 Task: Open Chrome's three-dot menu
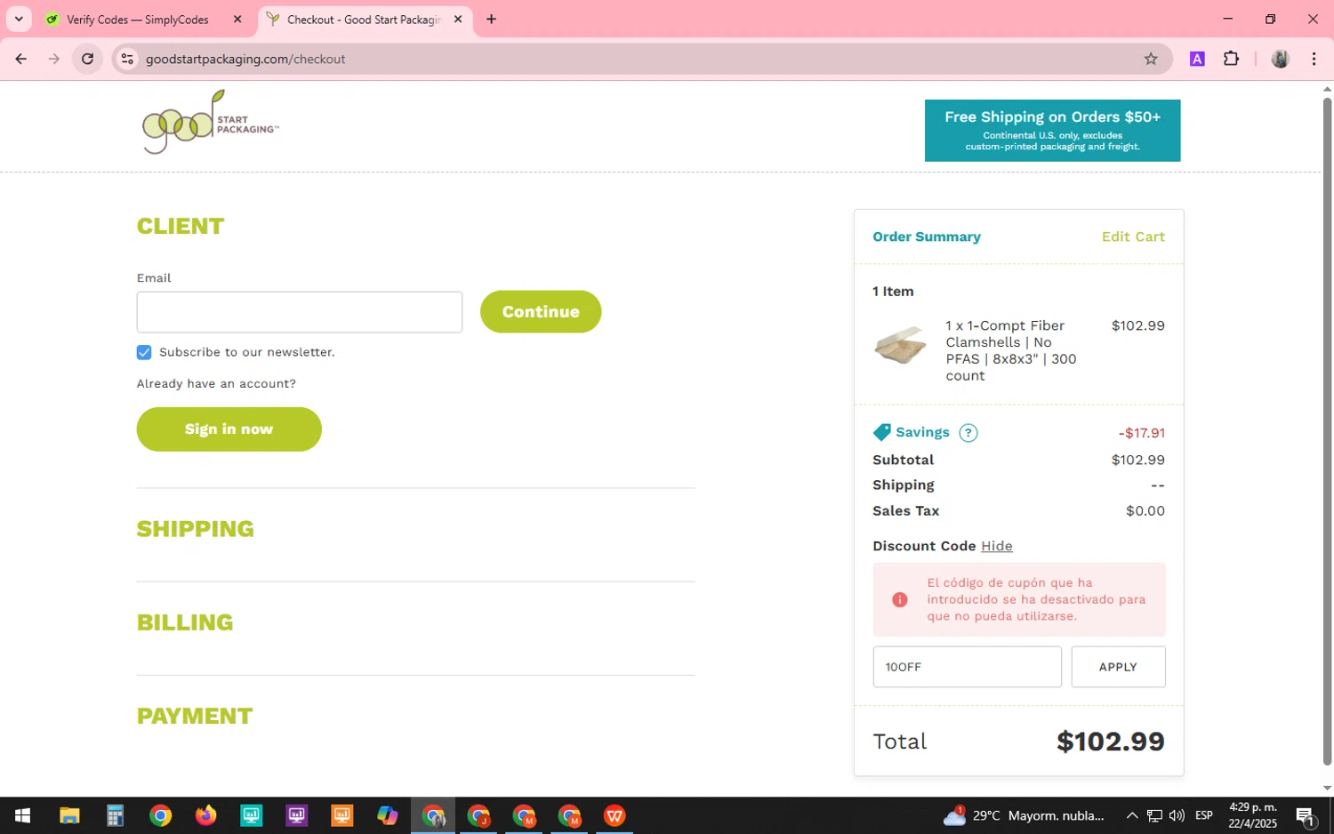[x=1314, y=59]
